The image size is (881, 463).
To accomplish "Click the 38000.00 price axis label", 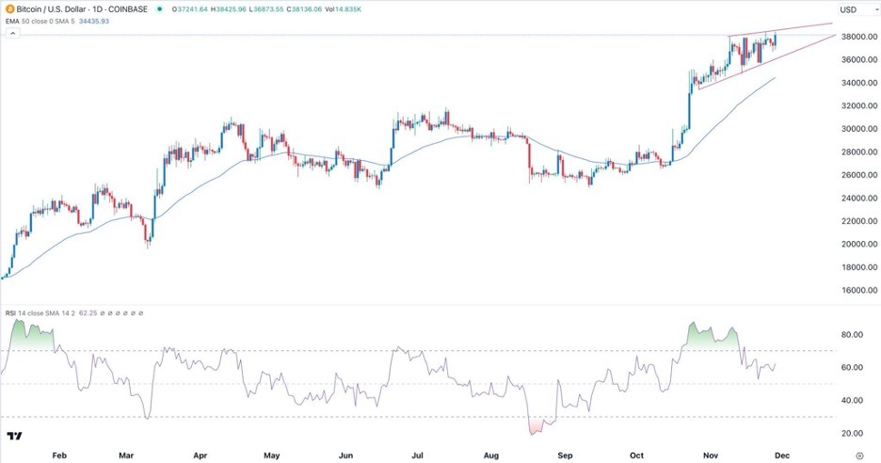I will point(859,37).
